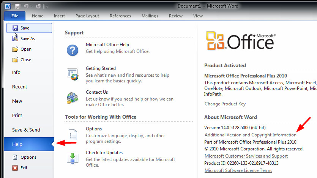
Task: Open the Mailings tab
Action: (150, 16)
